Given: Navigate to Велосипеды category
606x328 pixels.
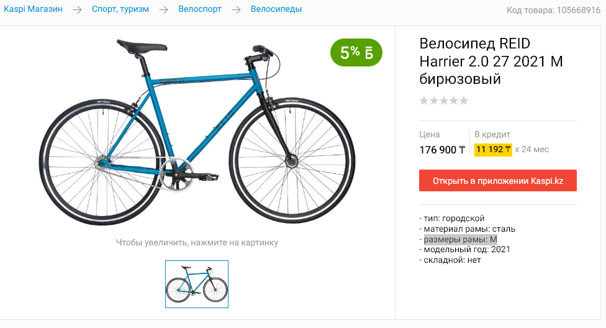Looking at the screenshot, I should (276, 9).
